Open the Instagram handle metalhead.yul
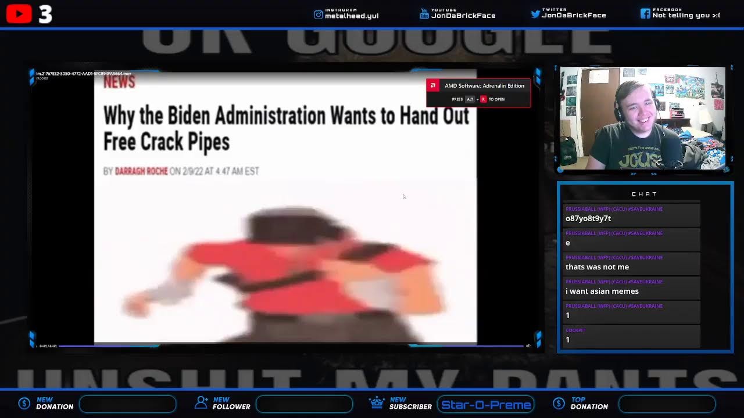This screenshot has width=744, height=418. coord(352,16)
